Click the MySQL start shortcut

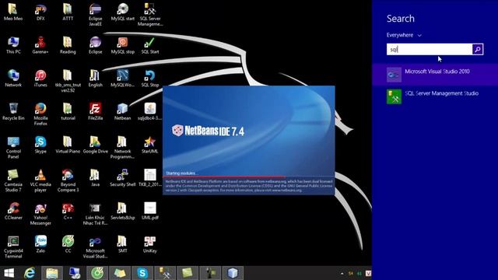click(x=123, y=12)
